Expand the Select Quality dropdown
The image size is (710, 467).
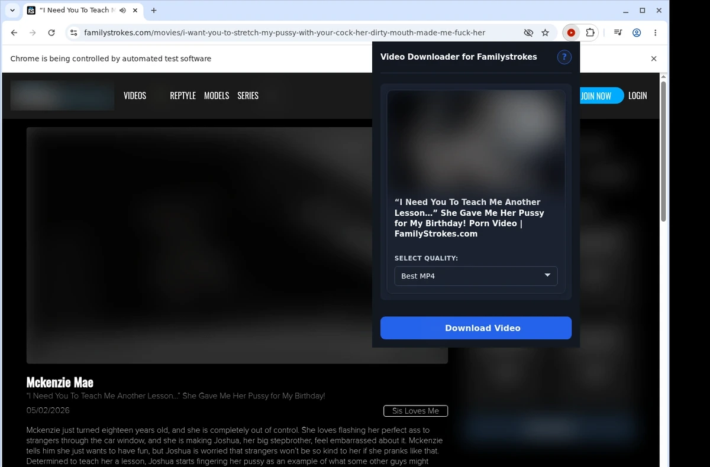pos(476,276)
